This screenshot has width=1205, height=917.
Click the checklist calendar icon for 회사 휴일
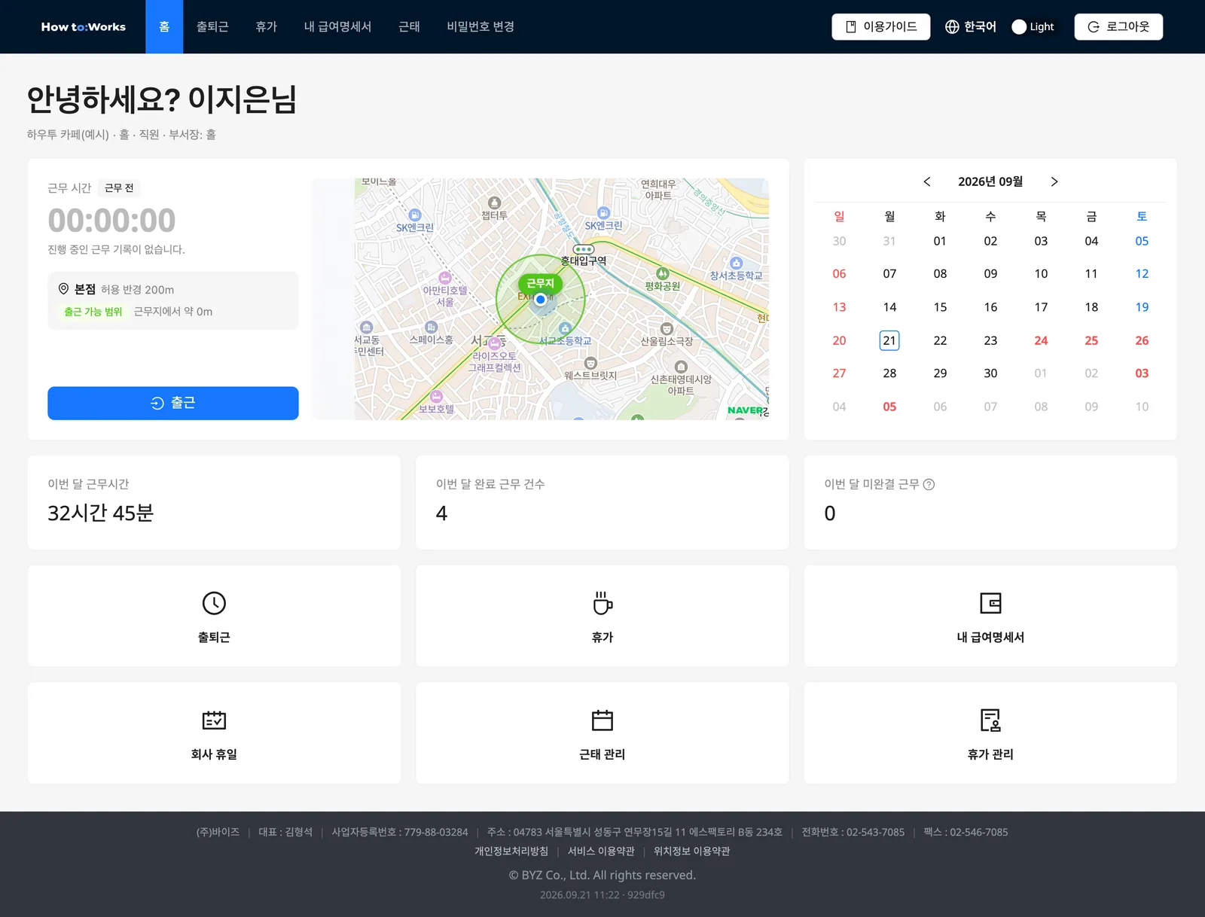pyautogui.click(x=214, y=720)
